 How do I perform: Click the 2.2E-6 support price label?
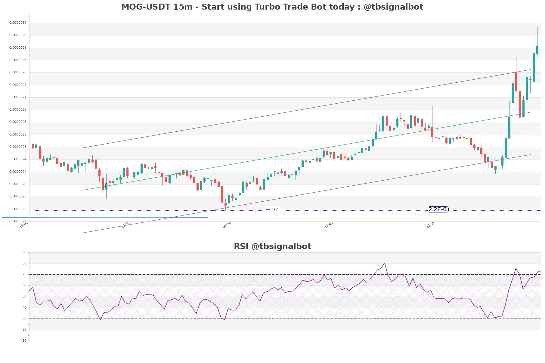(438, 209)
